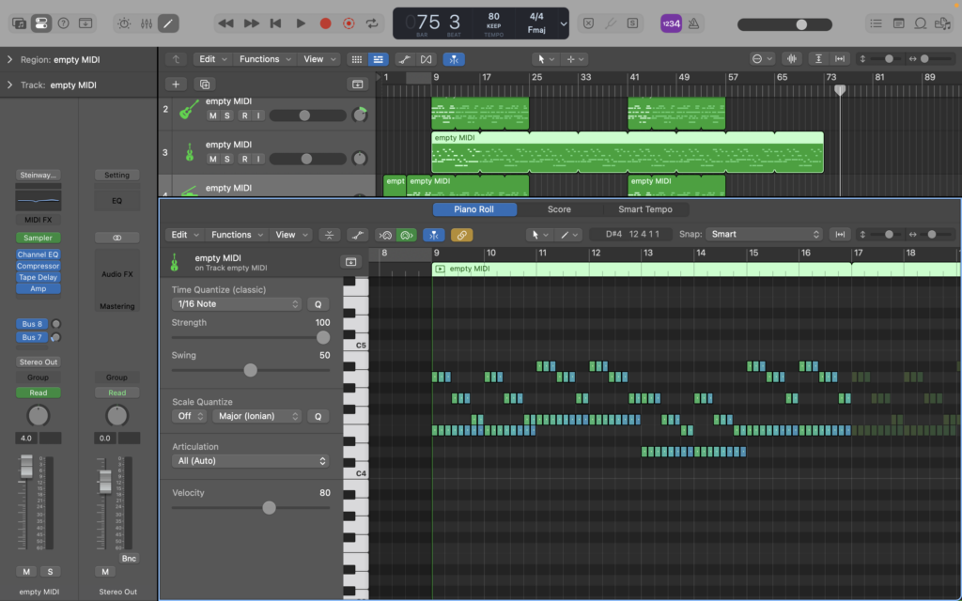Click the add track plus button
962x601 pixels.
176,84
